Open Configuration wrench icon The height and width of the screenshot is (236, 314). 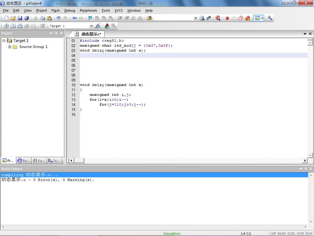coord(270,18)
